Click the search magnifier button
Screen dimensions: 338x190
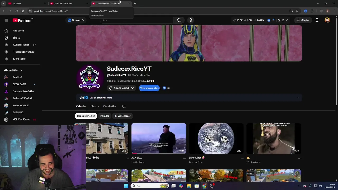tap(179, 20)
